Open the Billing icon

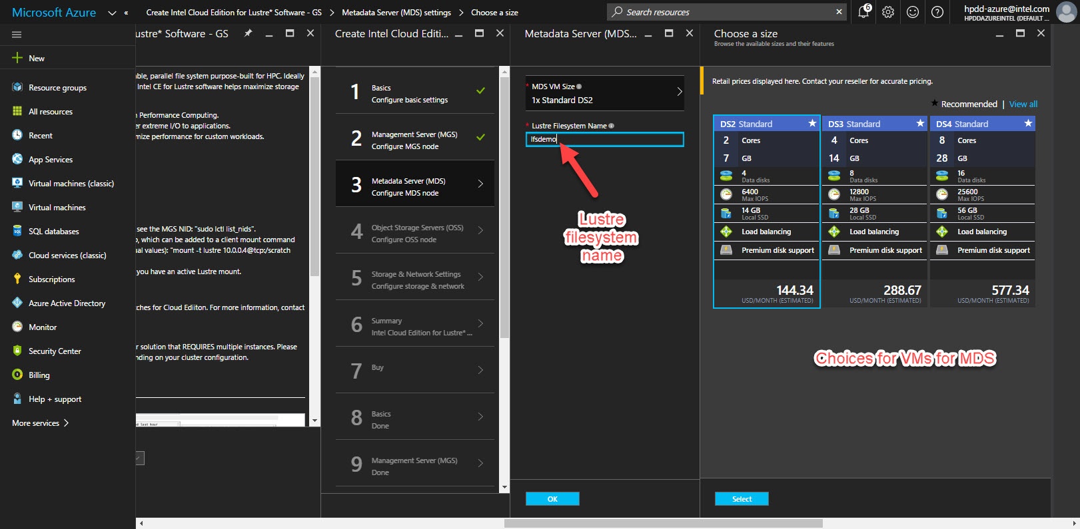(x=17, y=375)
